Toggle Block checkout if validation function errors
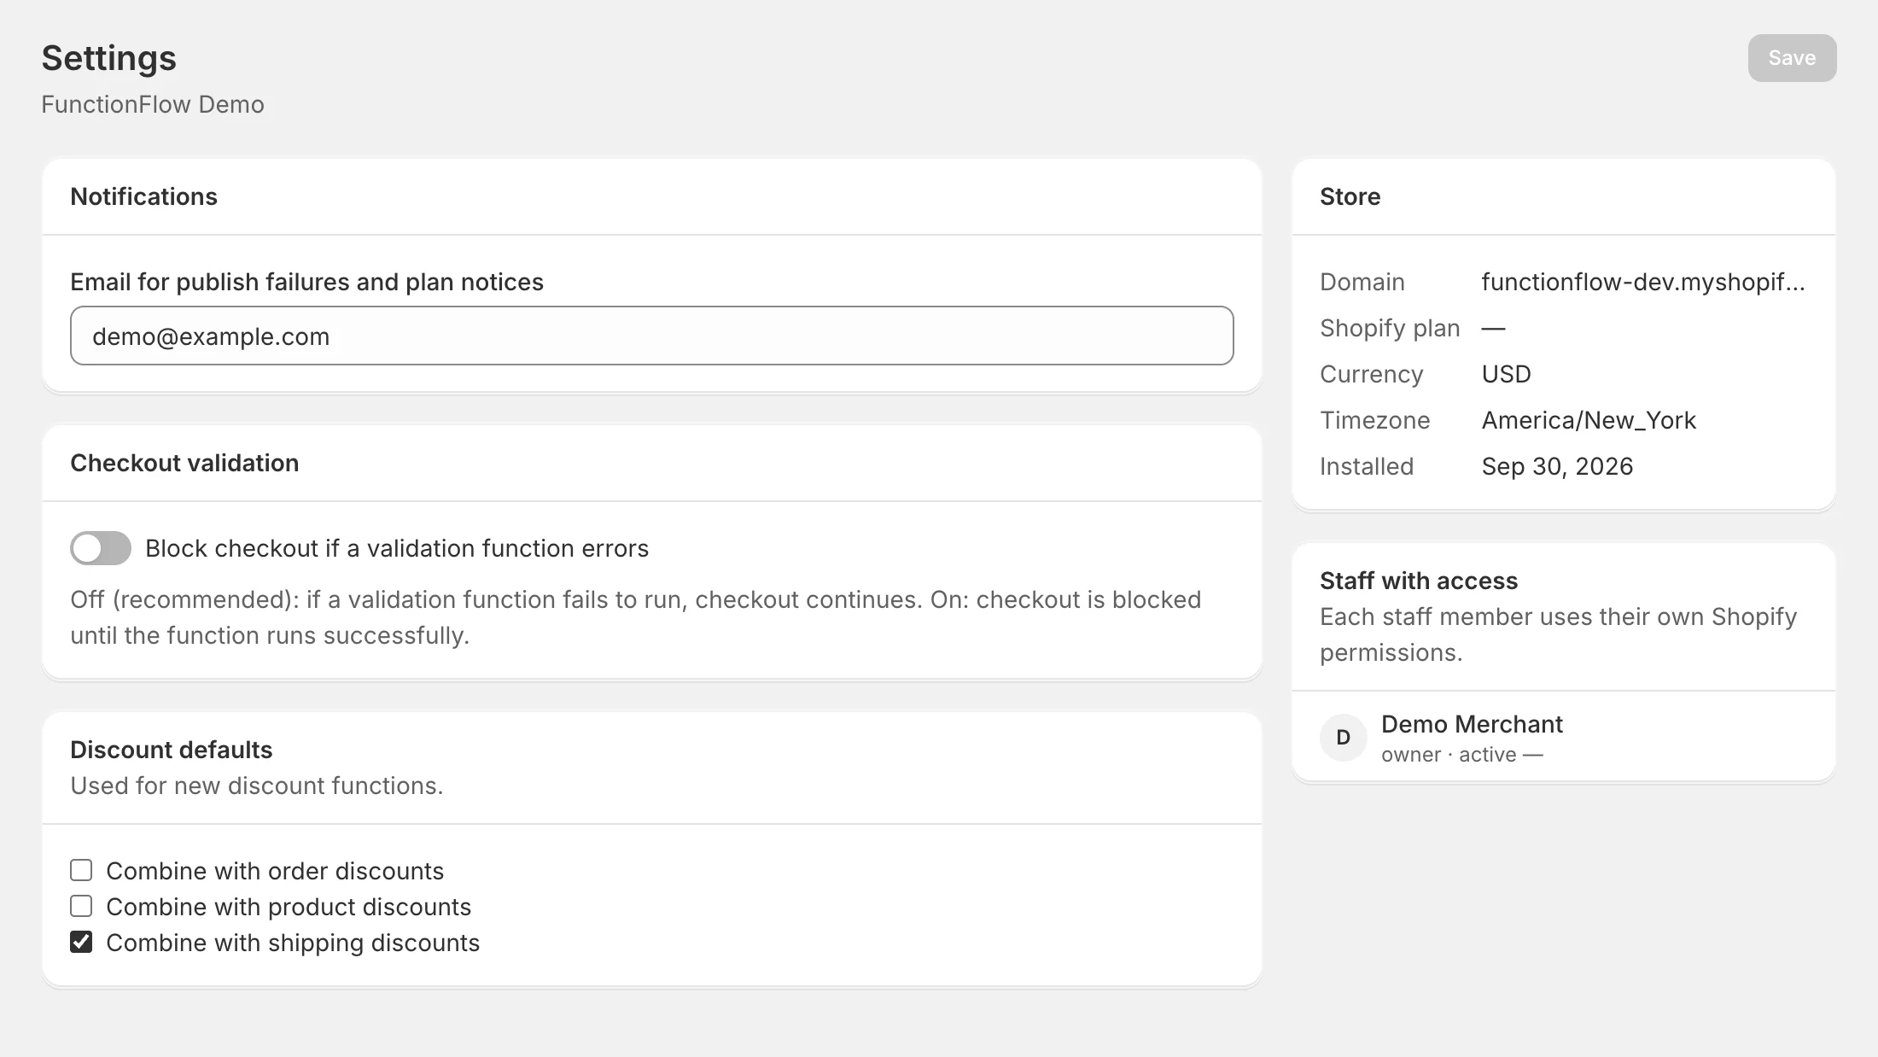 (101, 548)
